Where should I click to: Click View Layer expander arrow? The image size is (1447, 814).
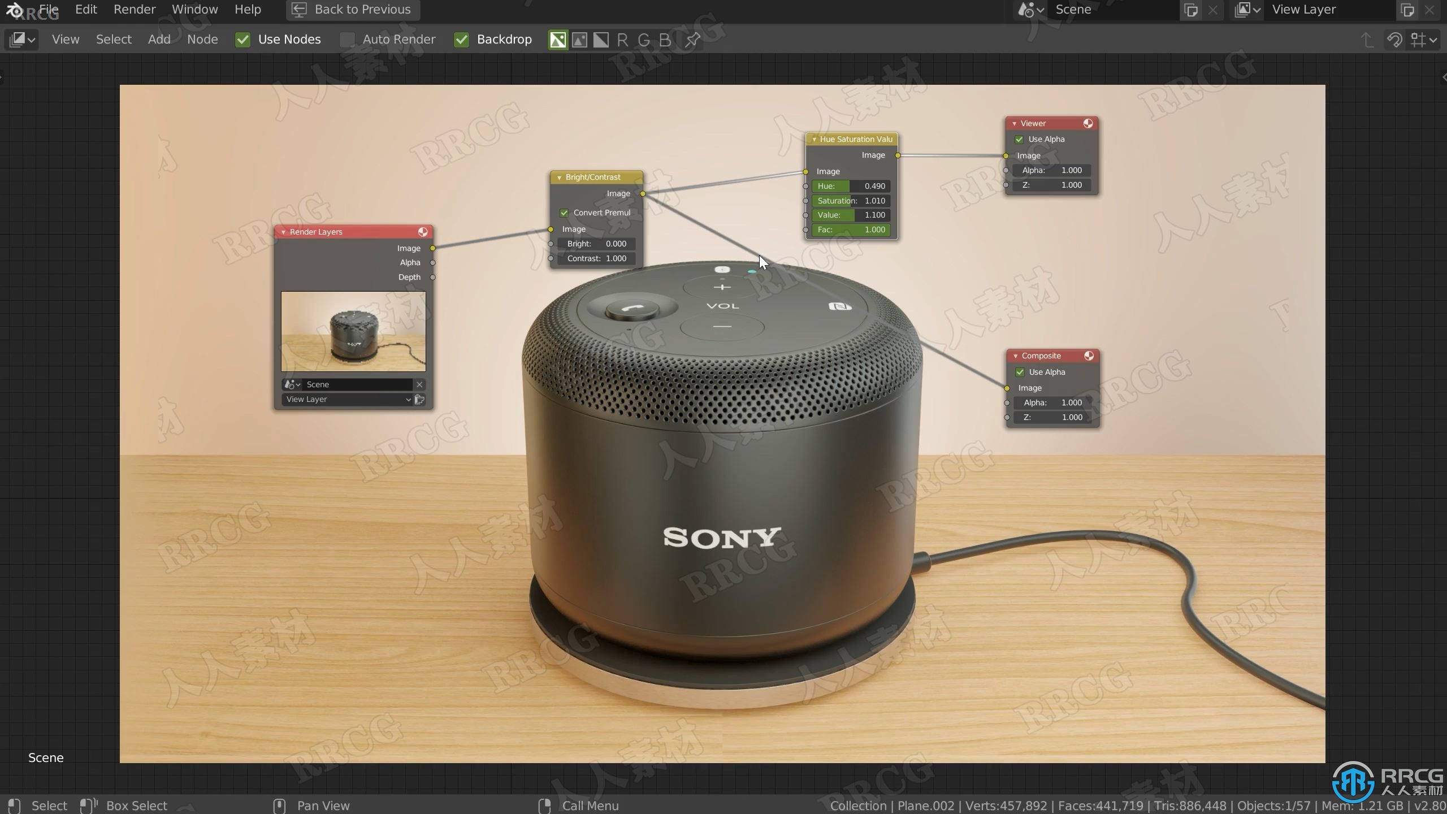[408, 399]
